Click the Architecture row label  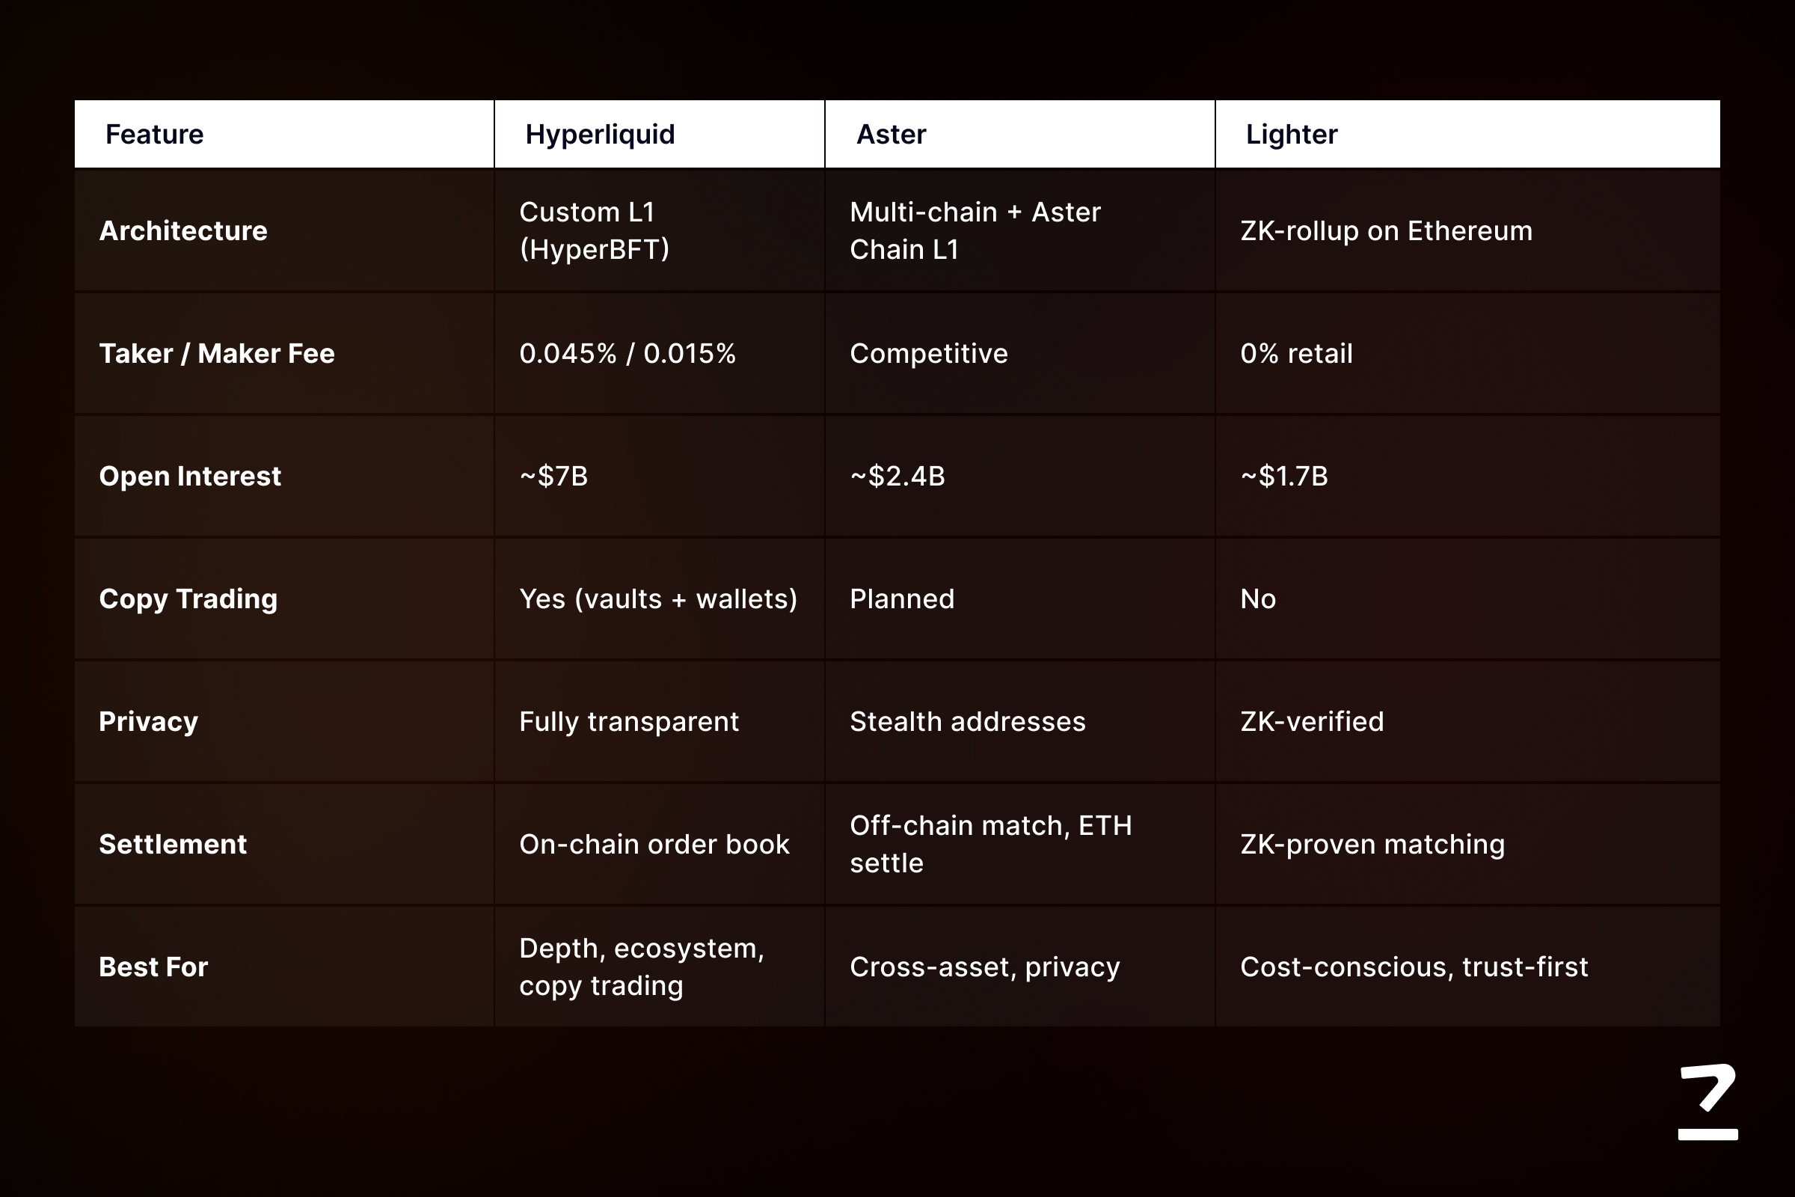click(x=183, y=230)
